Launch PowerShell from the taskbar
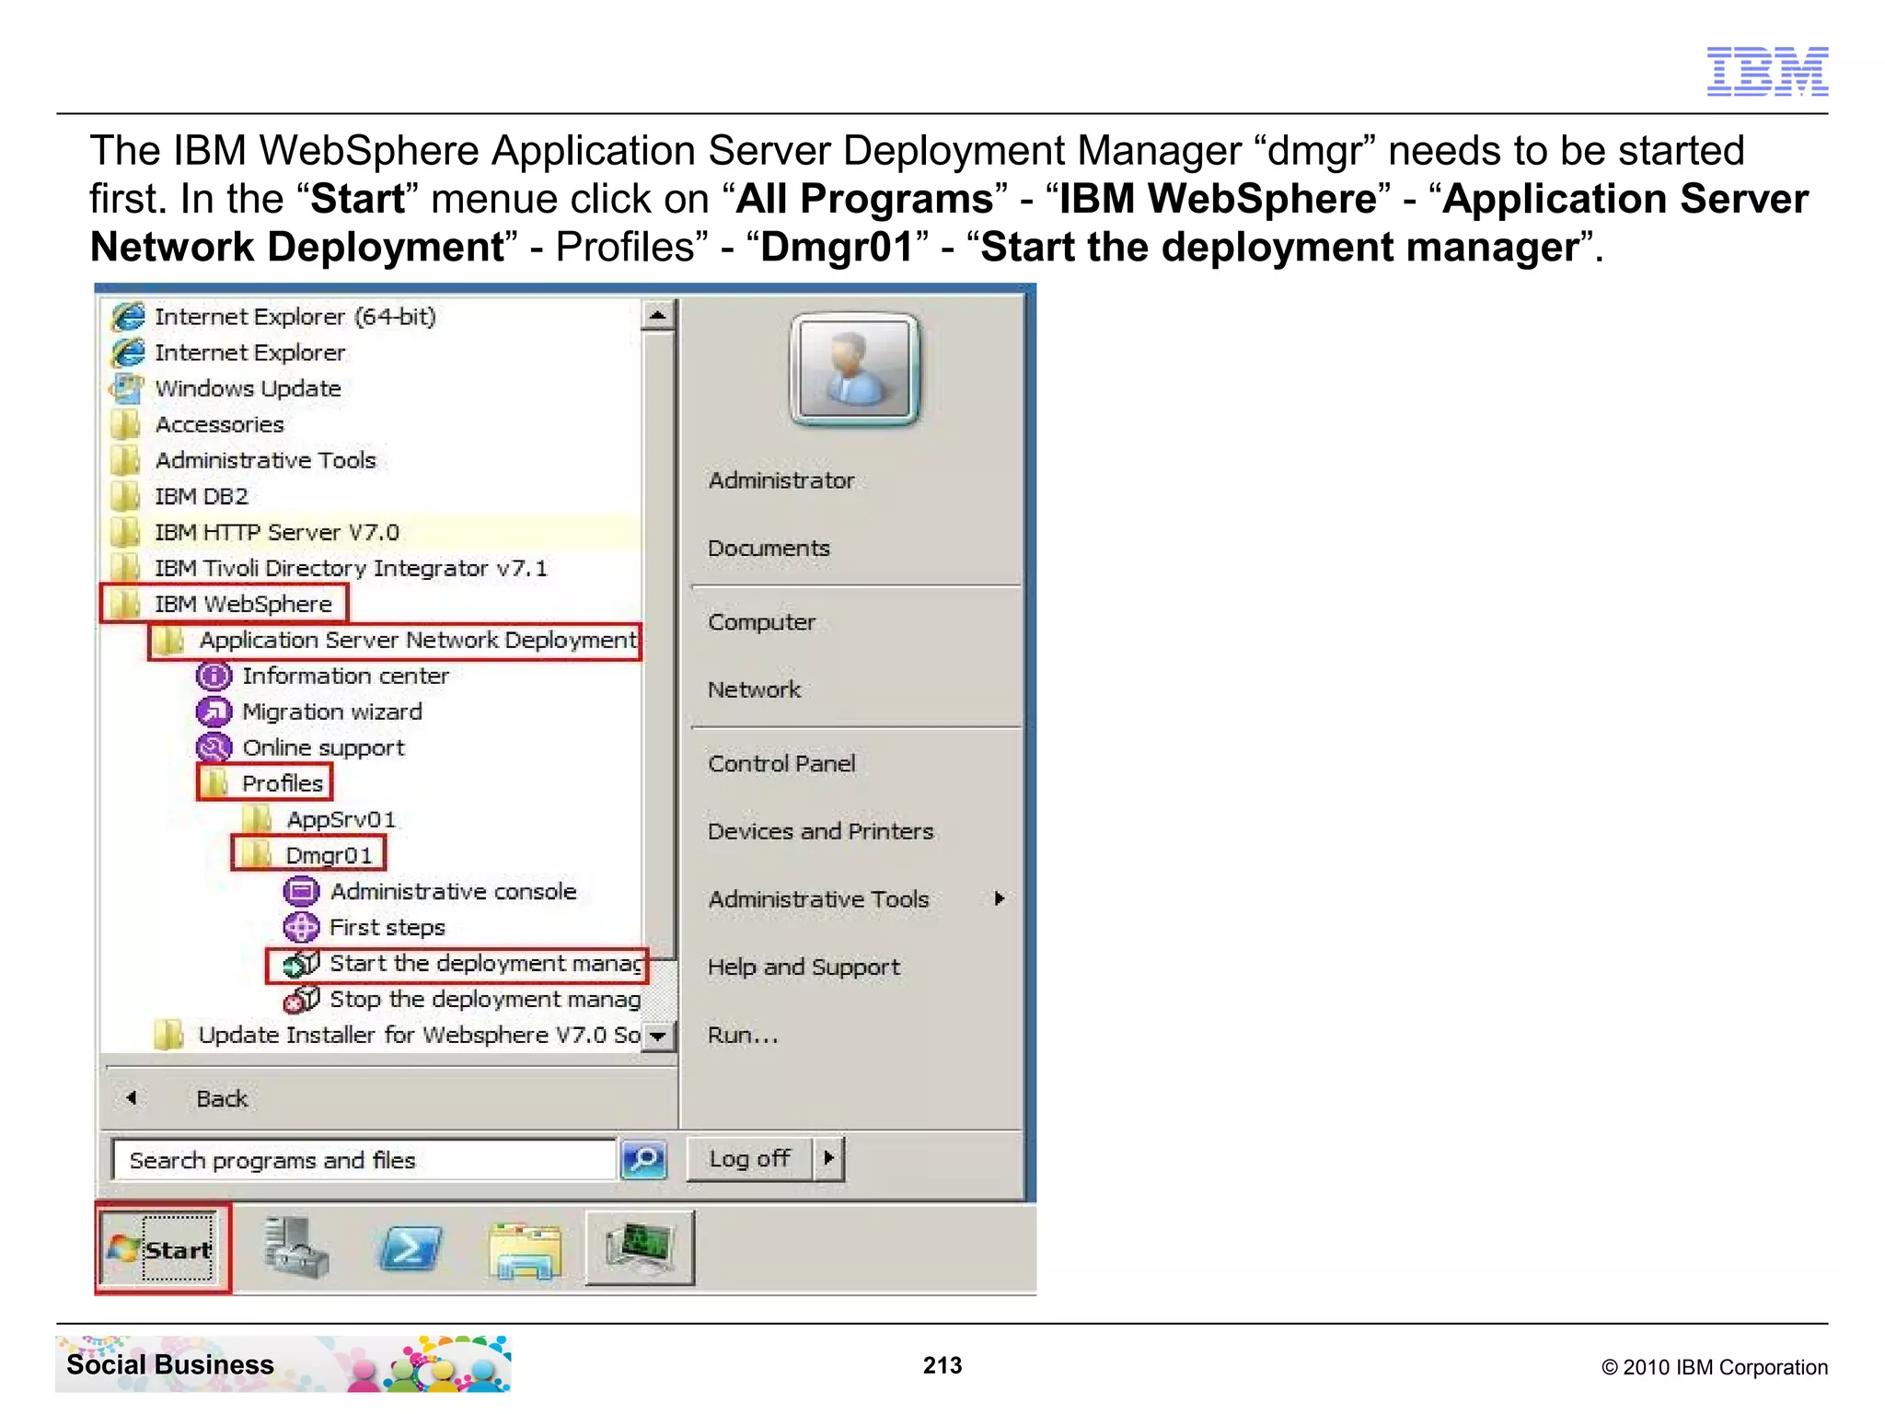Screen dimensions: 1885x1414 click(410, 1249)
